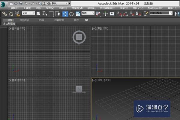Open the 修改器(M) menu
Image resolution: width=180 pixels, height=120 pixels.
click(77, 8)
